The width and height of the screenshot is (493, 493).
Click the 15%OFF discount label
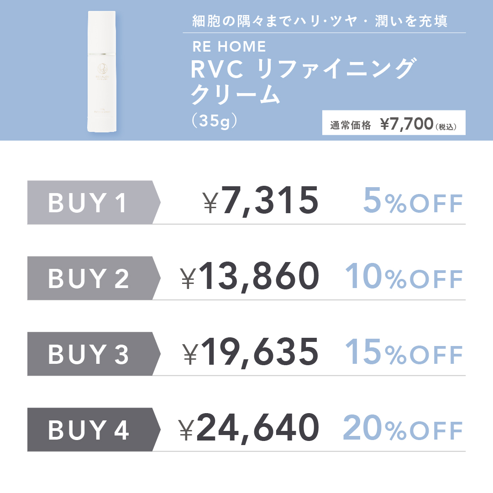tap(404, 353)
